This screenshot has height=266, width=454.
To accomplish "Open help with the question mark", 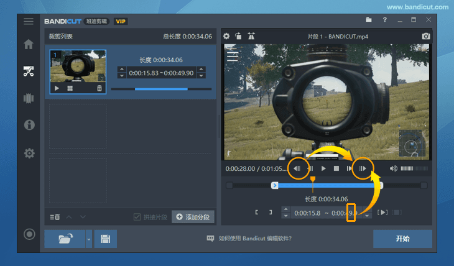I will [384, 20].
